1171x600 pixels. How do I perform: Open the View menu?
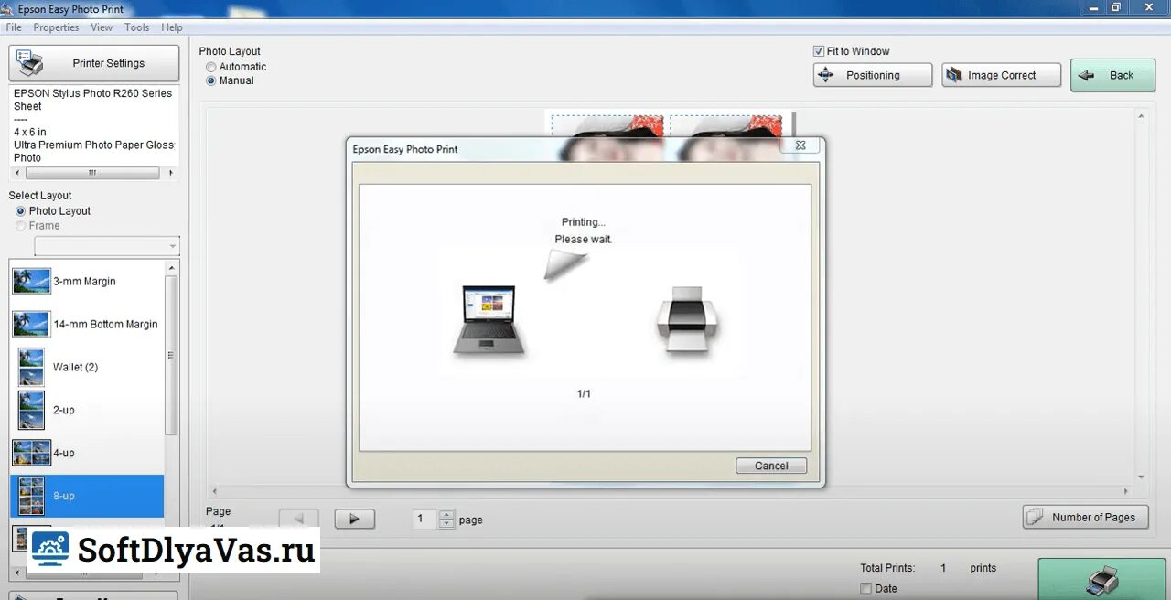102,27
